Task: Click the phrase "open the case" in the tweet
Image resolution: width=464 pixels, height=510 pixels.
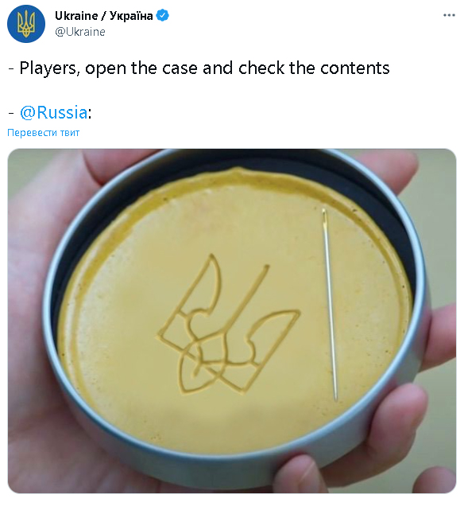Action: coord(141,68)
